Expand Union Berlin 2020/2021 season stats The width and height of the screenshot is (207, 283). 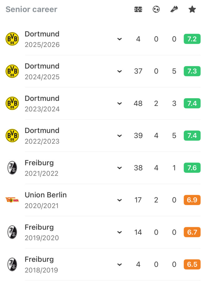[120, 200]
